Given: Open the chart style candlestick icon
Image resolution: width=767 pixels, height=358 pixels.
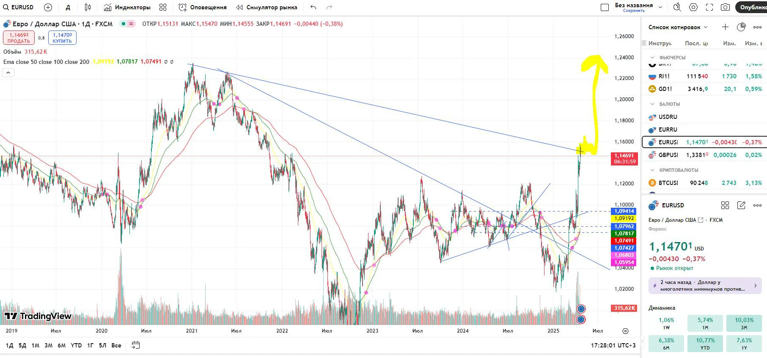Looking at the screenshot, I should [x=88, y=7].
